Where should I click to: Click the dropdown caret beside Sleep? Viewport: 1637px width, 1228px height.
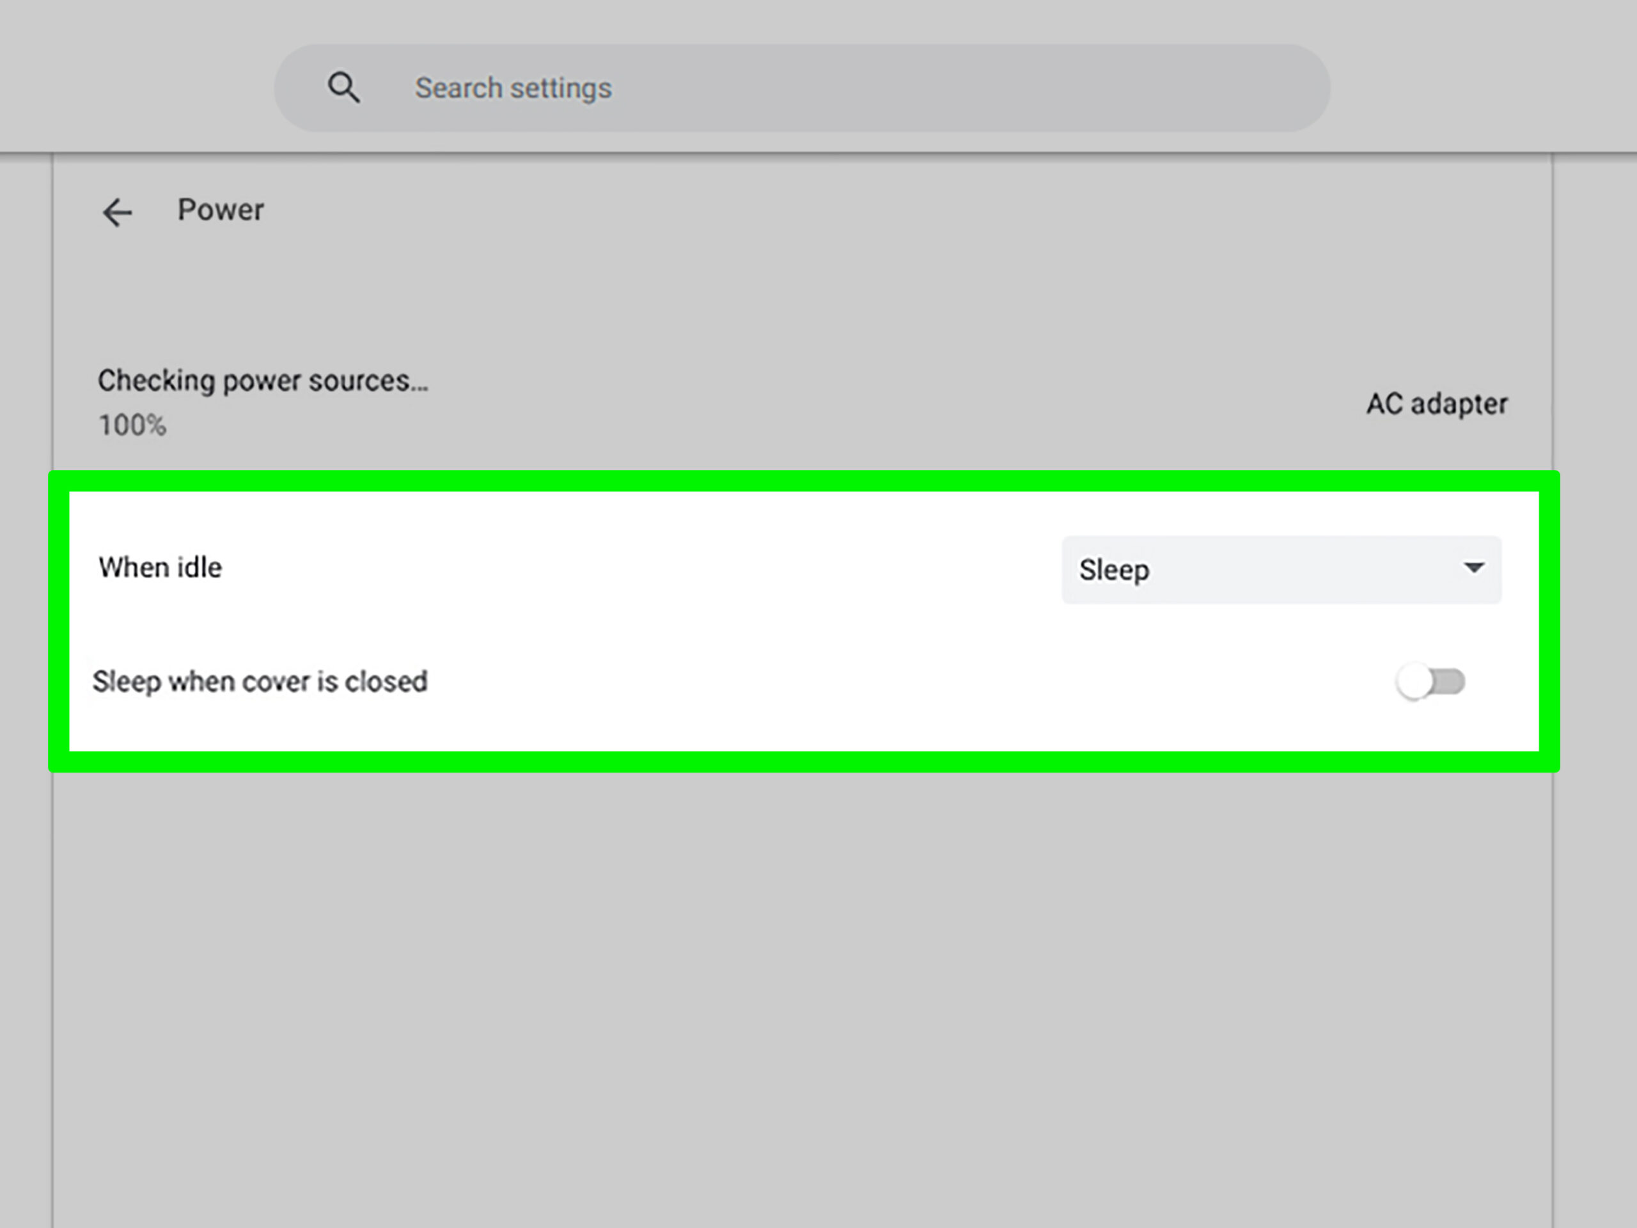pyautogui.click(x=1473, y=568)
